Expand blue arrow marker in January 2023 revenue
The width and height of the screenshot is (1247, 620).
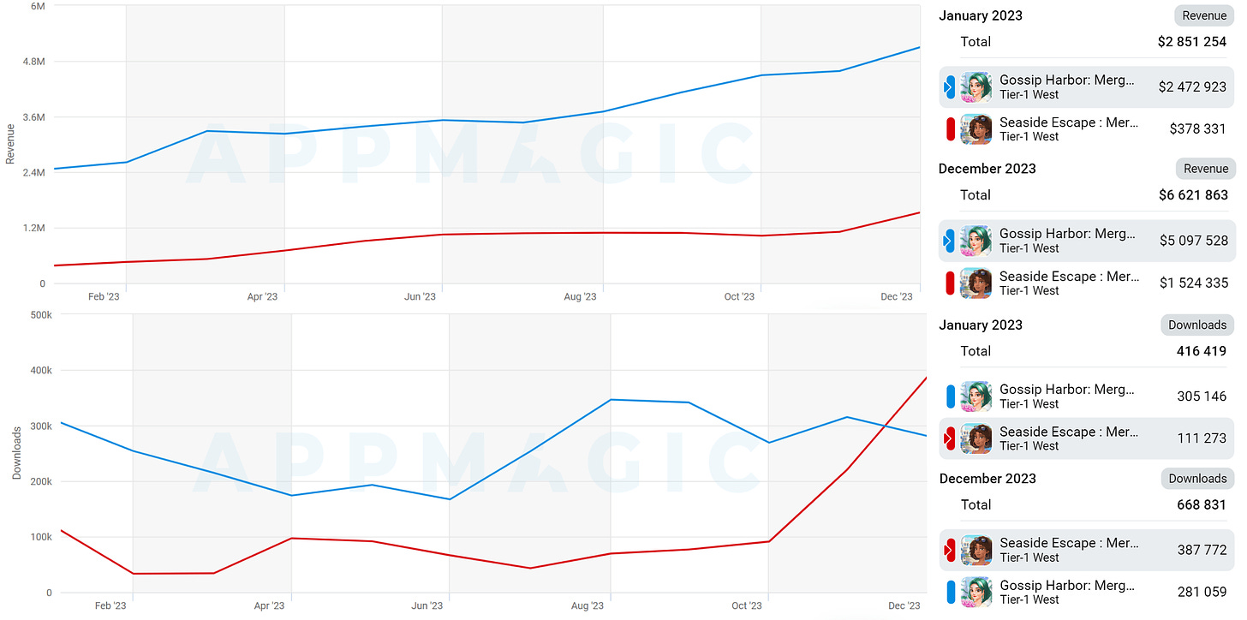pos(949,87)
